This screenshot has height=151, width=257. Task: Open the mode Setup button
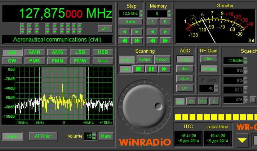pos(103,61)
